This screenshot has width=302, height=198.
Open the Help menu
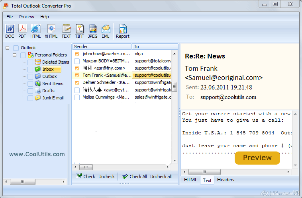(x=45, y=17)
